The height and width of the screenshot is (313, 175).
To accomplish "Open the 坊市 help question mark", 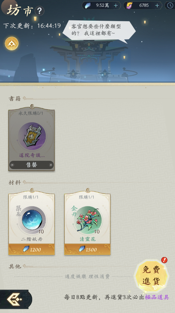I will pos(39,11).
